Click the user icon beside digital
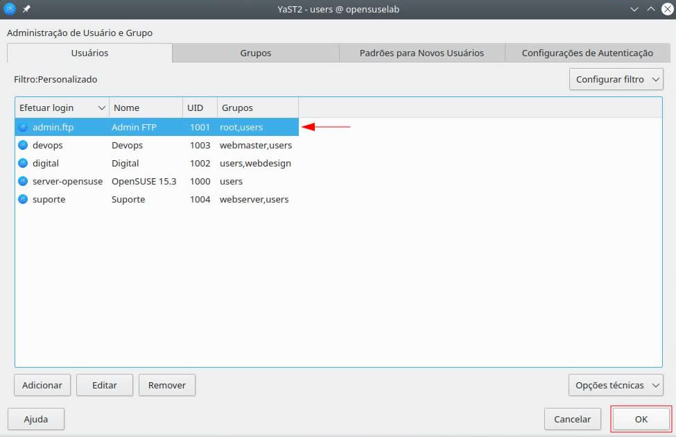Image resolution: width=676 pixels, height=437 pixels. [23, 164]
